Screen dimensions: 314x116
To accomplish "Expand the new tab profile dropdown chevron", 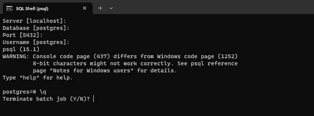I will coord(111,8).
